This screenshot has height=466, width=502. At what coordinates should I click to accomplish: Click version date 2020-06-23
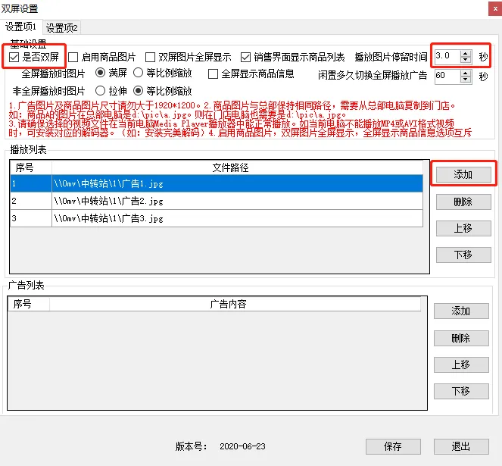click(x=242, y=446)
